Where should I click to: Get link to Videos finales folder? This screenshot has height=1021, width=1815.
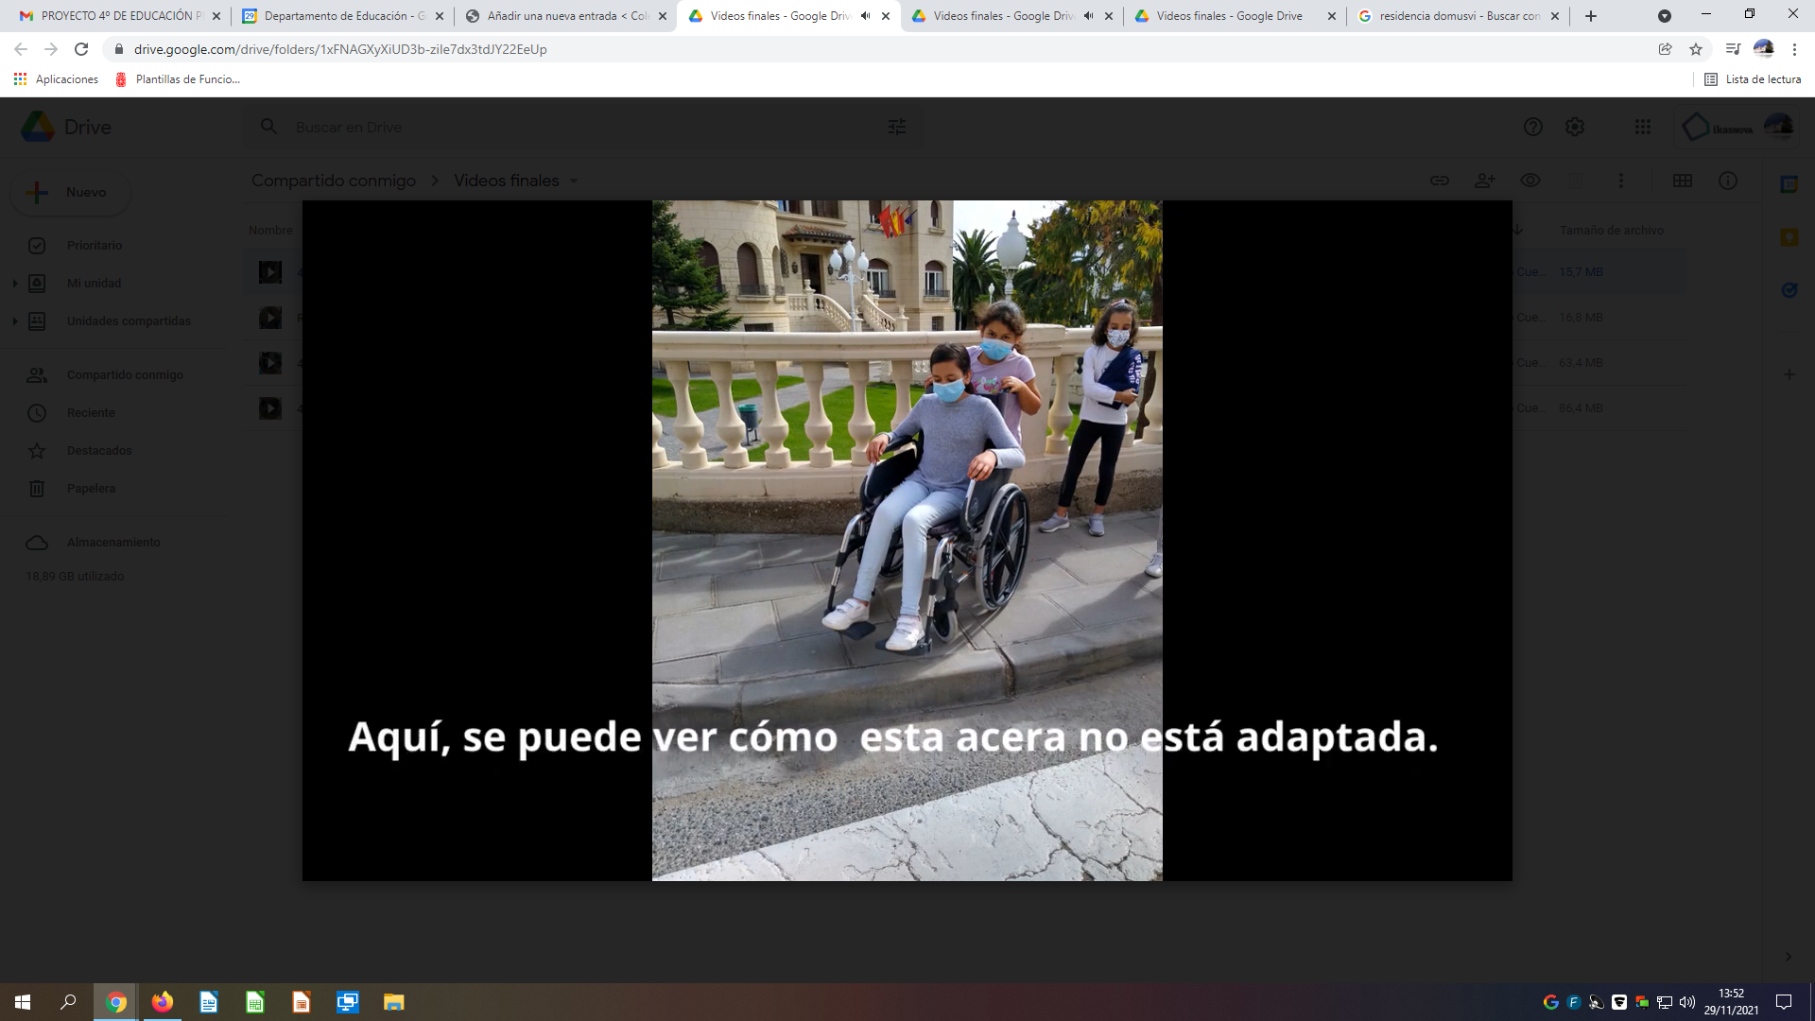pyautogui.click(x=1440, y=181)
